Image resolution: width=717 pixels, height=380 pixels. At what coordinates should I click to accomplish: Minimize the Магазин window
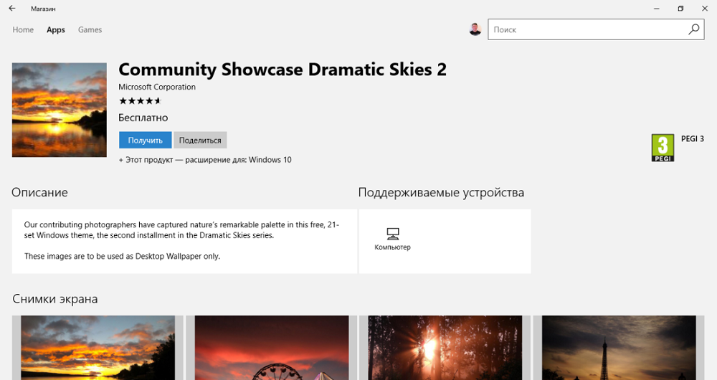click(657, 8)
